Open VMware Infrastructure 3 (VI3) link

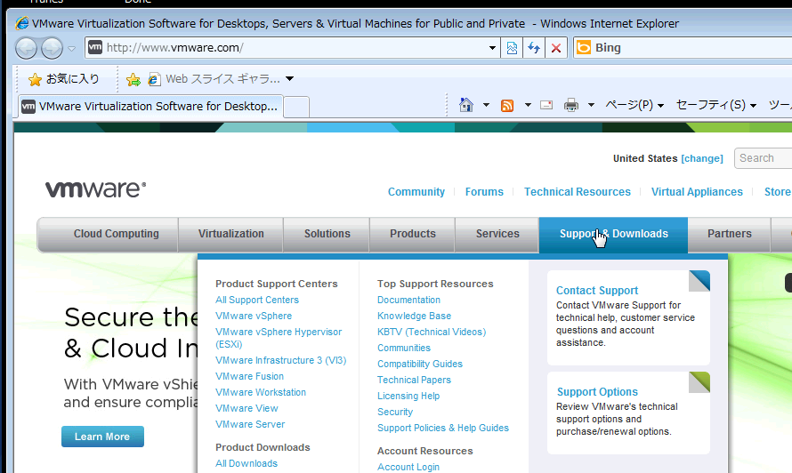pyautogui.click(x=281, y=360)
